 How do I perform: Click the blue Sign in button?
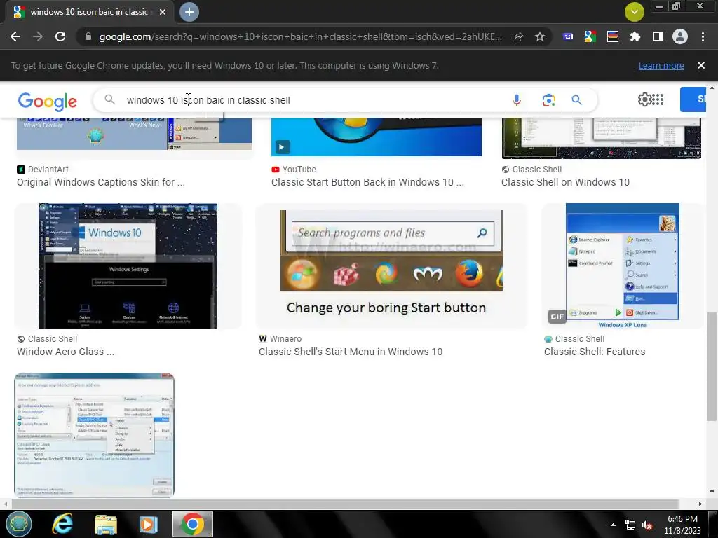(x=693, y=99)
